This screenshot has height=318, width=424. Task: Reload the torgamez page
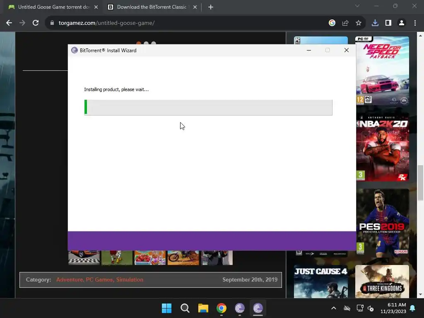(36, 23)
